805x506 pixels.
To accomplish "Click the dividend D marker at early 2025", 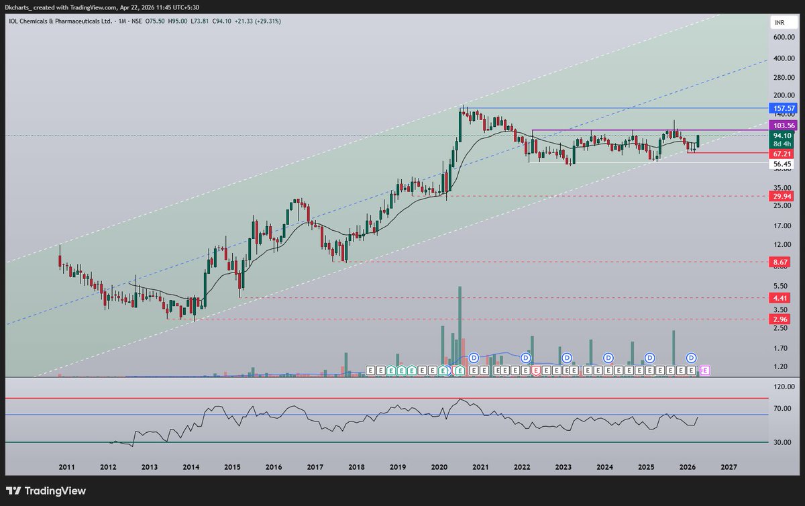I will 649,357.
